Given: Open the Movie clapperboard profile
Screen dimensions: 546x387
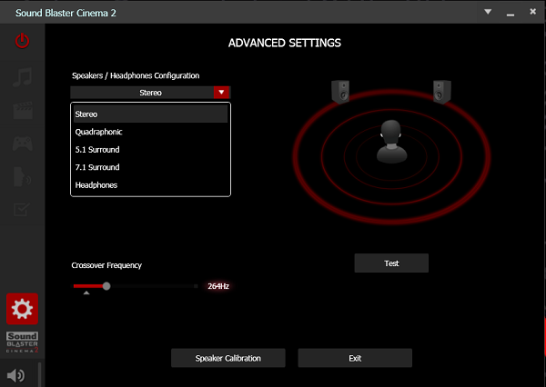Looking at the screenshot, I should (x=23, y=111).
